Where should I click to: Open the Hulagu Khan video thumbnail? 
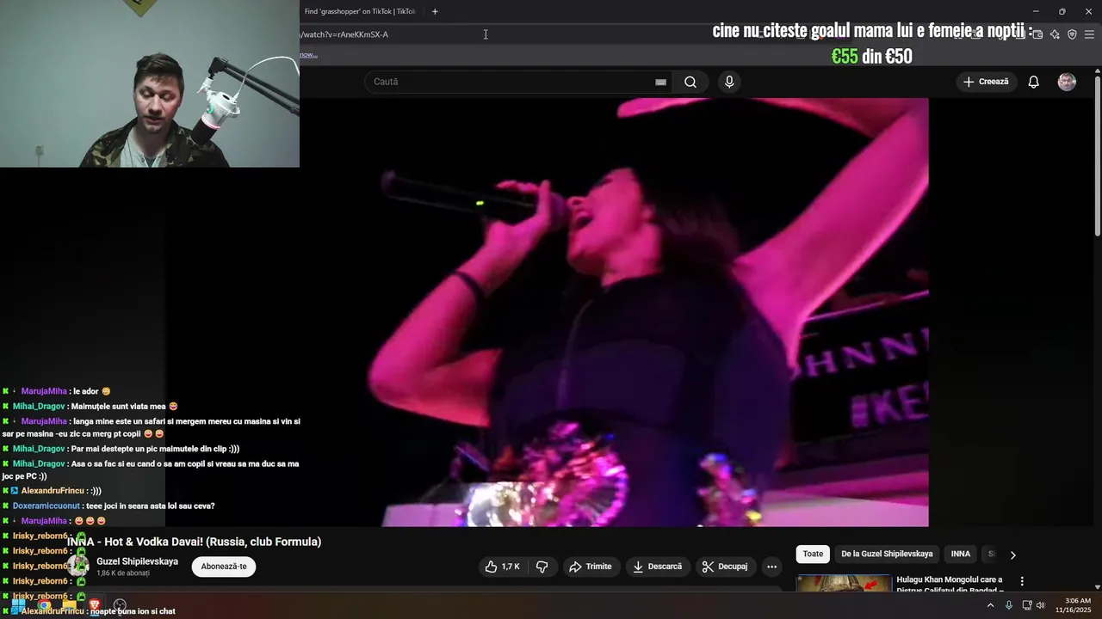click(x=844, y=583)
